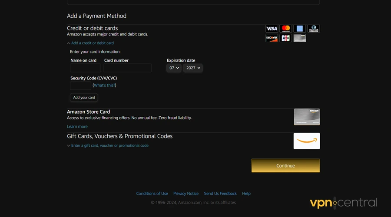This screenshot has height=217, width=391.
Task: Open the expiration year dropdown
Action: point(192,68)
